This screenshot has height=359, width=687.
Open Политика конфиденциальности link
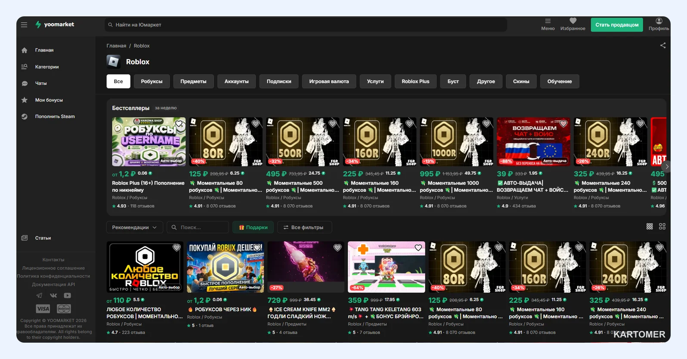(53, 276)
